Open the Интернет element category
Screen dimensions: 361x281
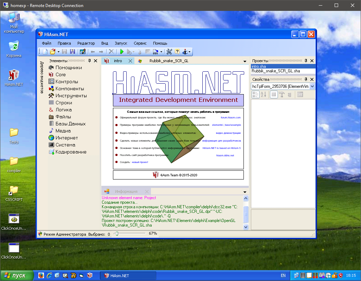coord(66,138)
